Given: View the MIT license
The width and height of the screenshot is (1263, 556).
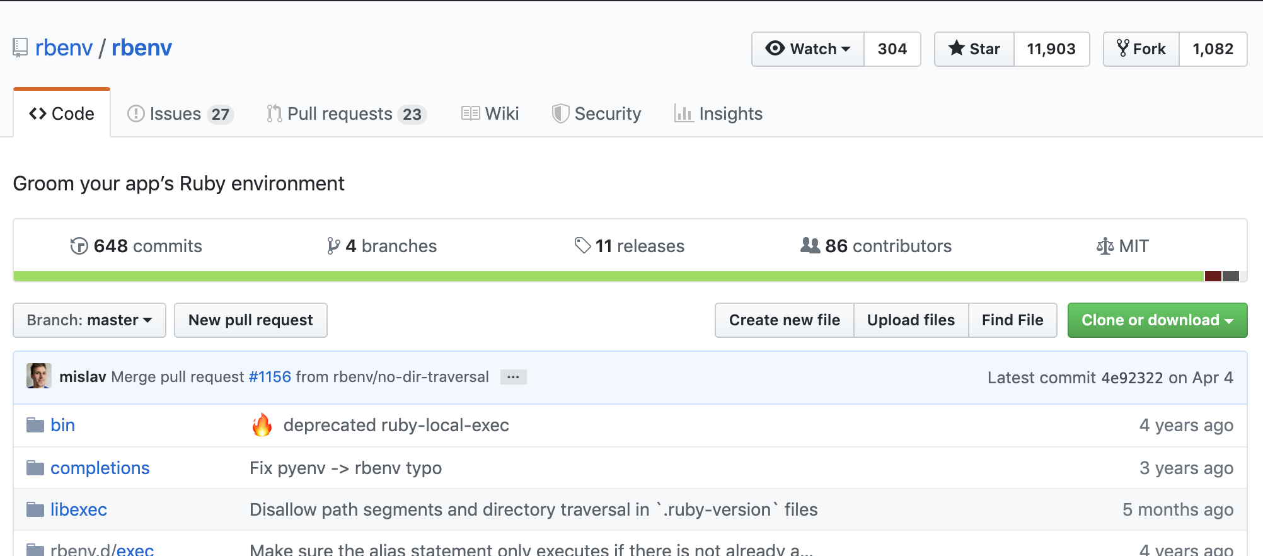Looking at the screenshot, I should (1123, 246).
